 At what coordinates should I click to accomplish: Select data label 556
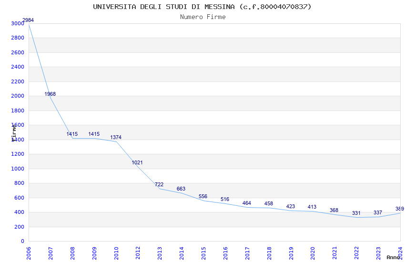pyautogui.click(x=203, y=196)
